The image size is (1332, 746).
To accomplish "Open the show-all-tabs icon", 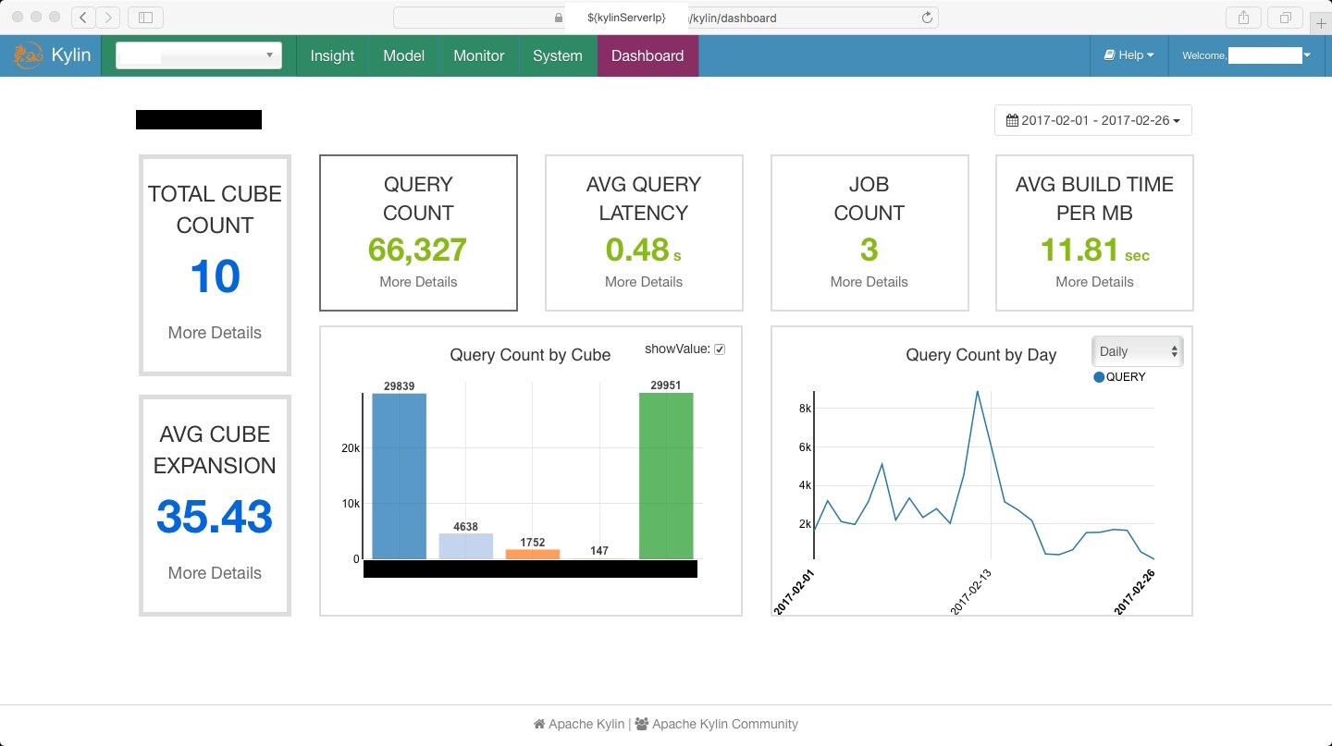I will tap(1285, 17).
